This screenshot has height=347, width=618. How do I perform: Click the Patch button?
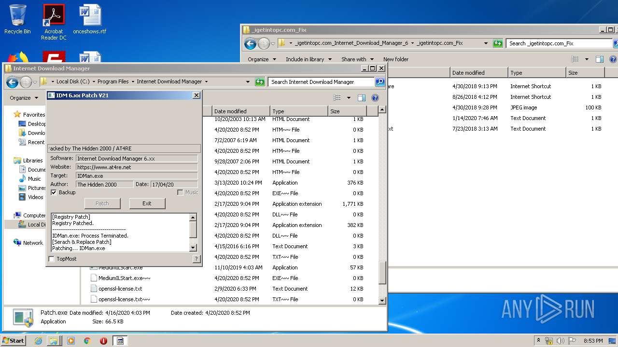coord(102,203)
